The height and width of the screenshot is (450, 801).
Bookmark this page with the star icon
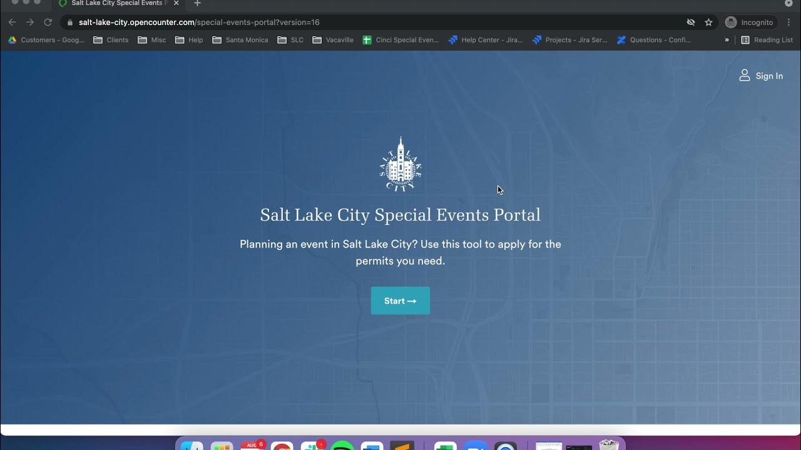click(708, 22)
